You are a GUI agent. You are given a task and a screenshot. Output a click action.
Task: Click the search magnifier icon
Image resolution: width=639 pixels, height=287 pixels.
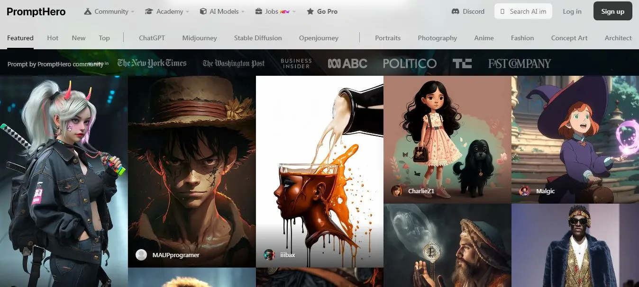click(x=502, y=11)
